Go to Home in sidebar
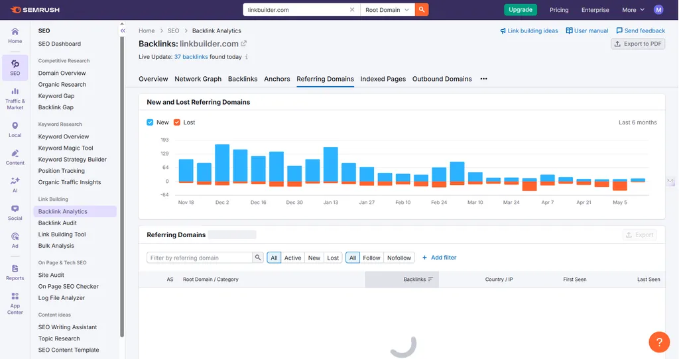Screen dimensions: 679x359 pyautogui.click(x=15, y=36)
